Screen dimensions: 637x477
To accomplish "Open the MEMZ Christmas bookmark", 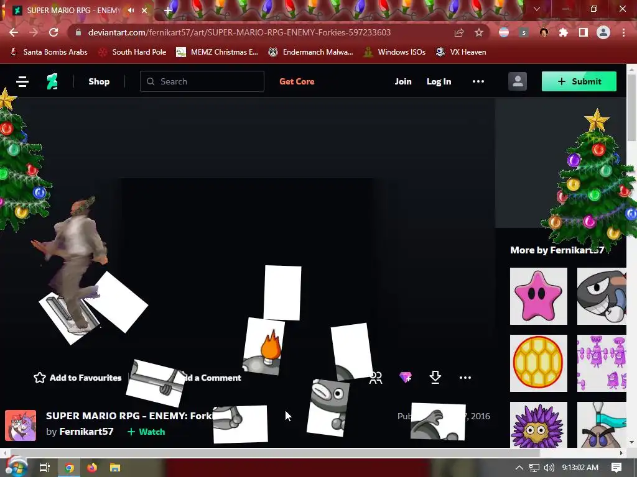I will pos(217,52).
